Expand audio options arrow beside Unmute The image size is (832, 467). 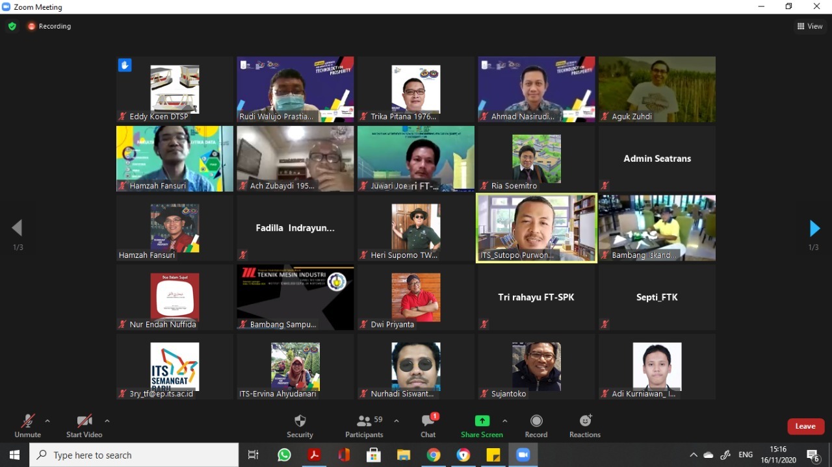tap(47, 421)
